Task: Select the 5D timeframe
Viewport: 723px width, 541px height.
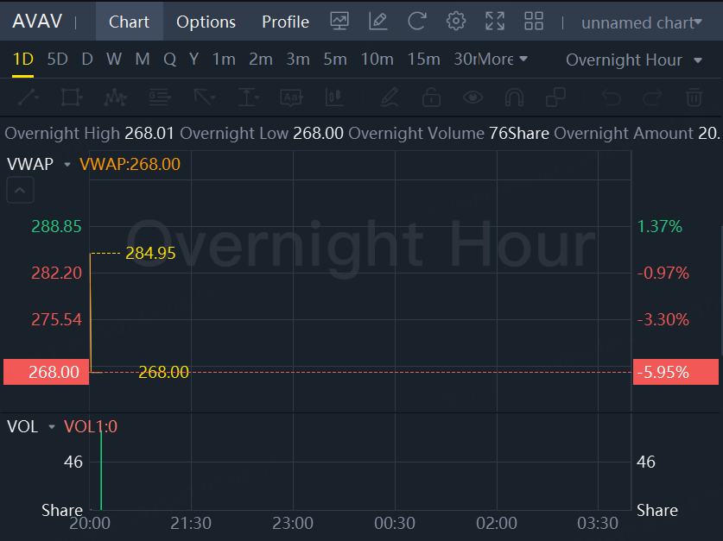Action: [x=57, y=60]
